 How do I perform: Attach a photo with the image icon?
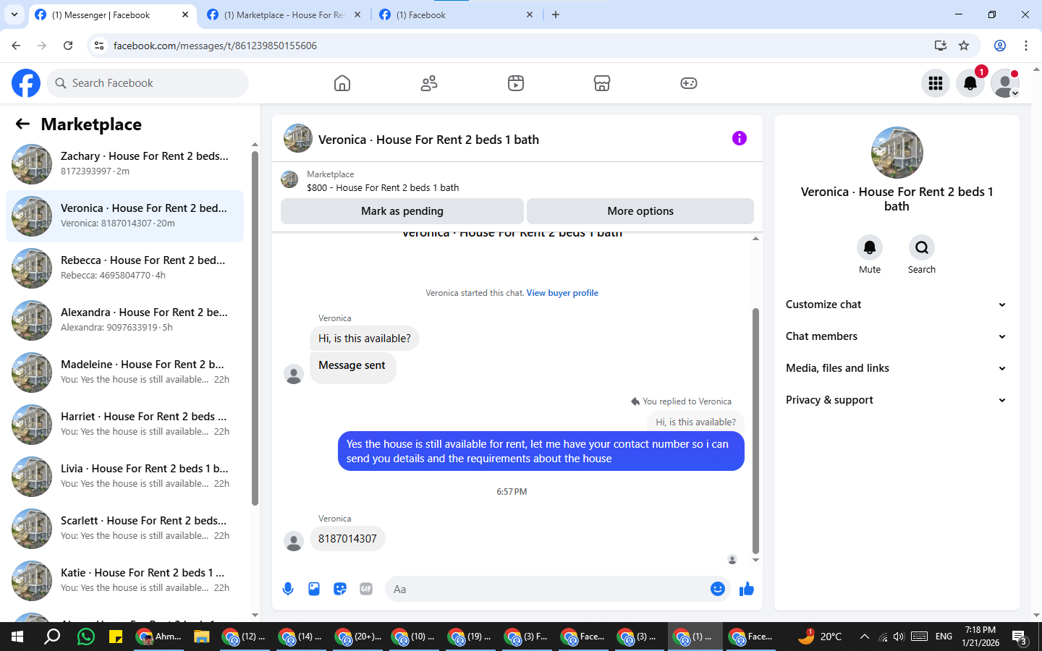pyautogui.click(x=314, y=589)
